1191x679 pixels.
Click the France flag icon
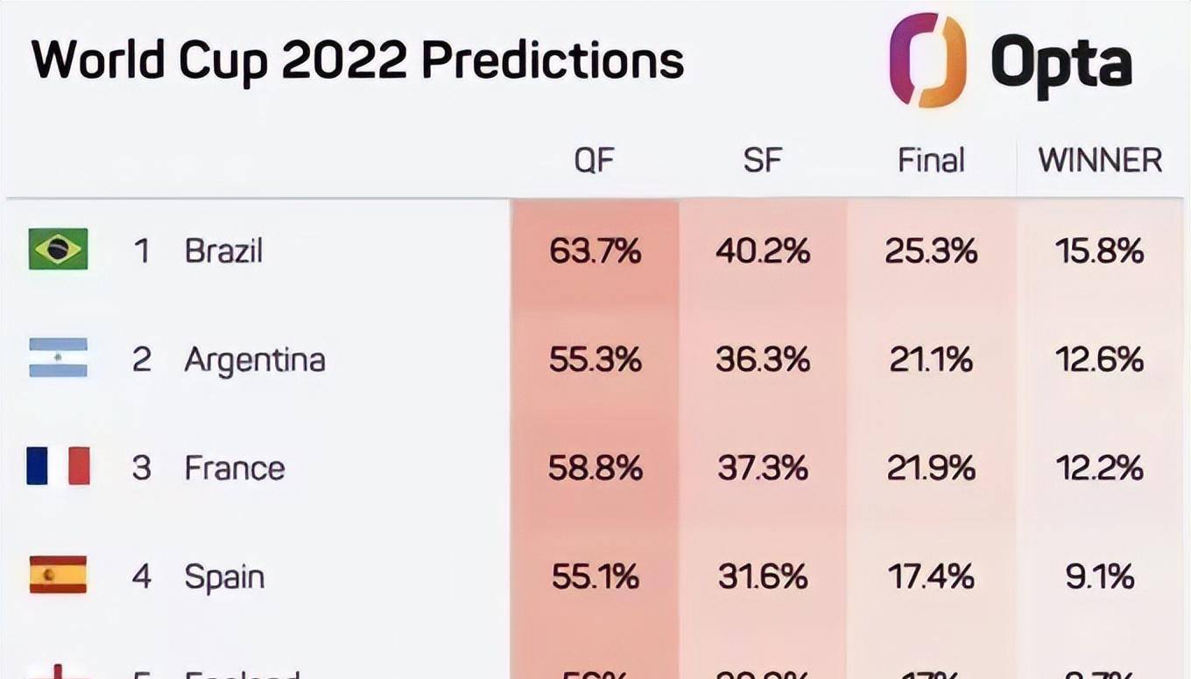click(58, 466)
